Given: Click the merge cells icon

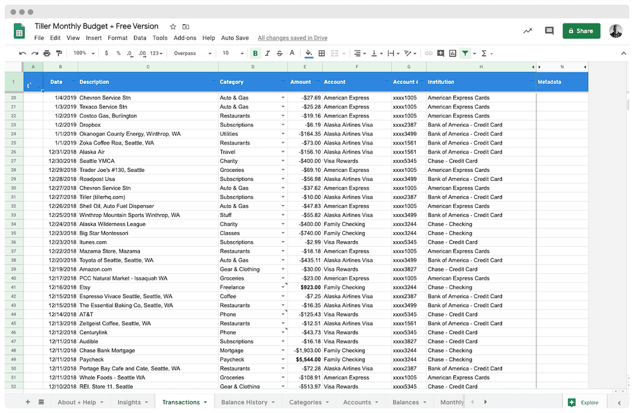Looking at the screenshot, I should pos(334,53).
